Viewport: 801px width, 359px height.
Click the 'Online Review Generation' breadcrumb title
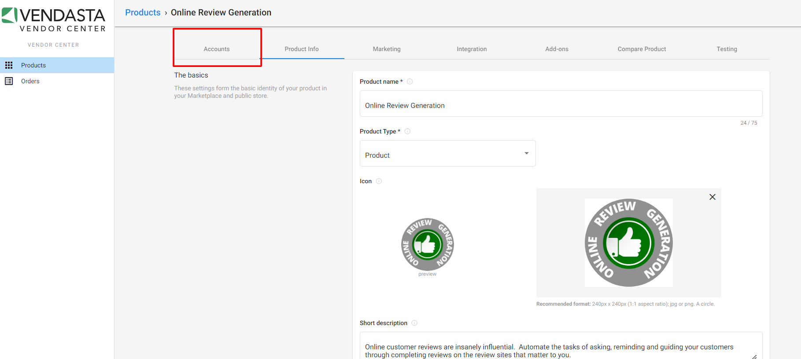pyautogui.click(x=221, y=12)
